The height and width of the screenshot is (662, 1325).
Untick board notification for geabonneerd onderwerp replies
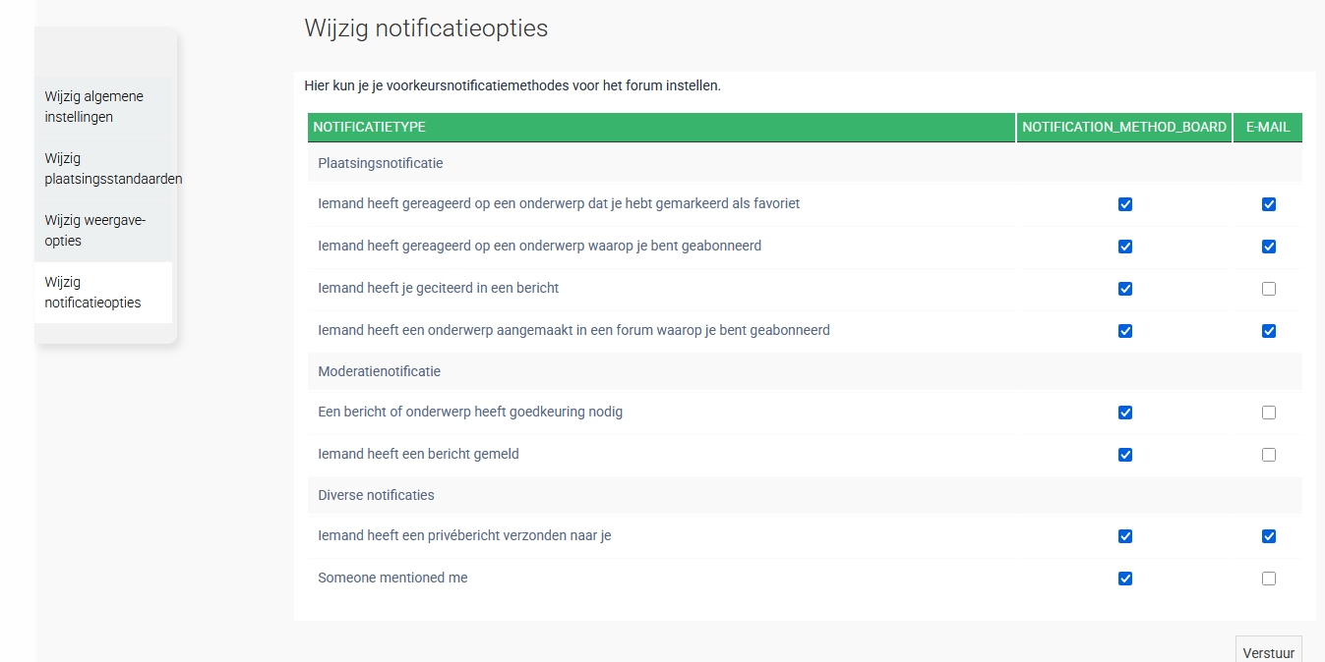(x=1125, y=247)
